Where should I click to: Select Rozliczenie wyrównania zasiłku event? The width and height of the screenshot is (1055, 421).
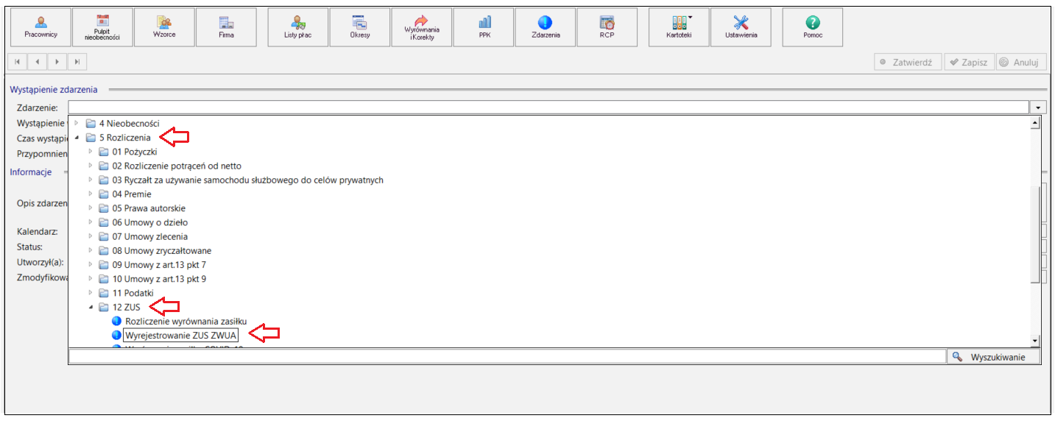pyautogui.click(x=186, y=321)
